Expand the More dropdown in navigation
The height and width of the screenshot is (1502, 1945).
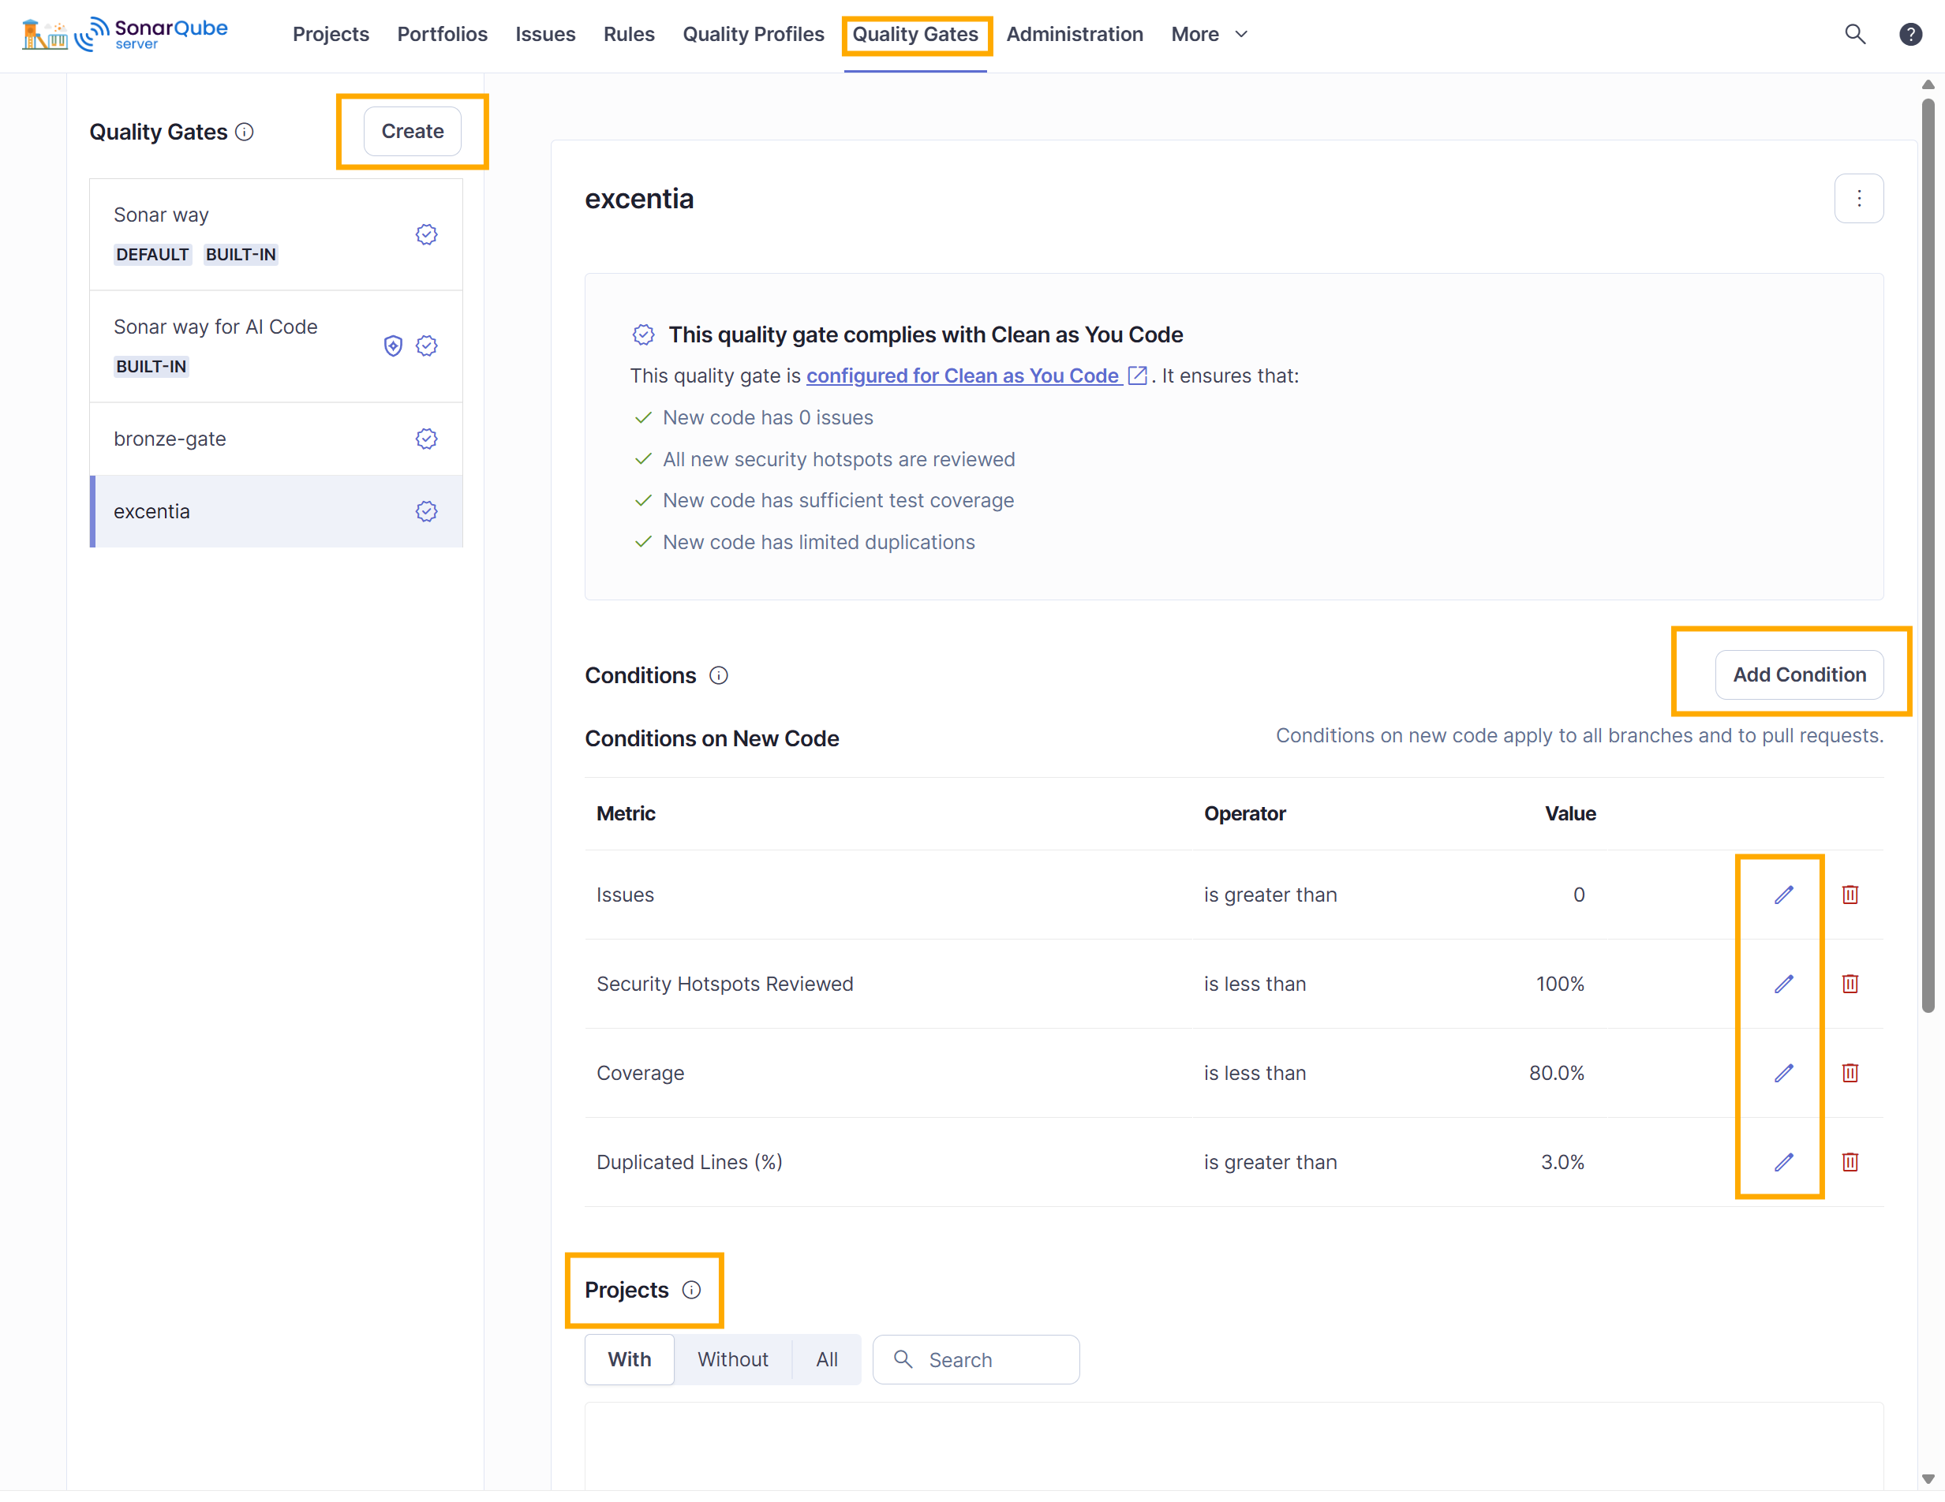click(1210, 34)
